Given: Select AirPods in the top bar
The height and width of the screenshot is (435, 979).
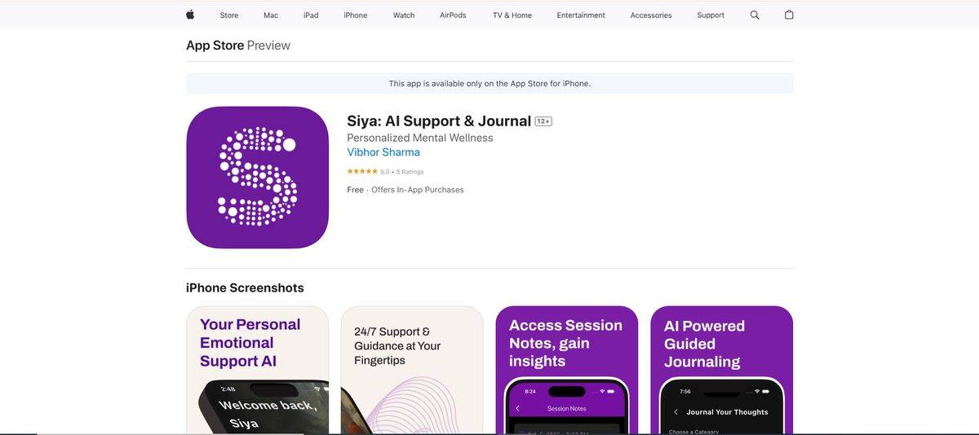Looking at the screenshot, I should [453, 15].
